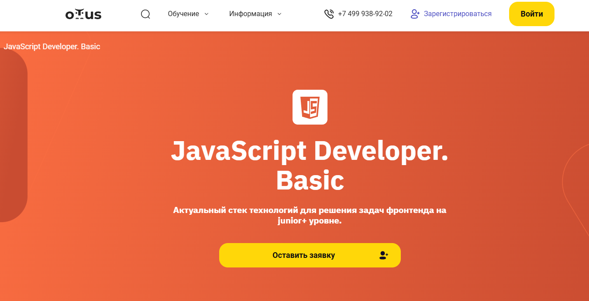The width and height of the screenshot is (589, 301).
Task: Click the JavaScript Developer. Basic breadcrumb
Action: click(52, 47)
